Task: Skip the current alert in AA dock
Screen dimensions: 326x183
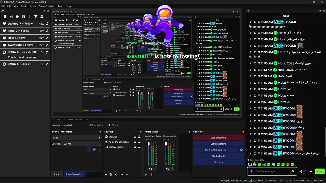Action: tap(17, 17)
